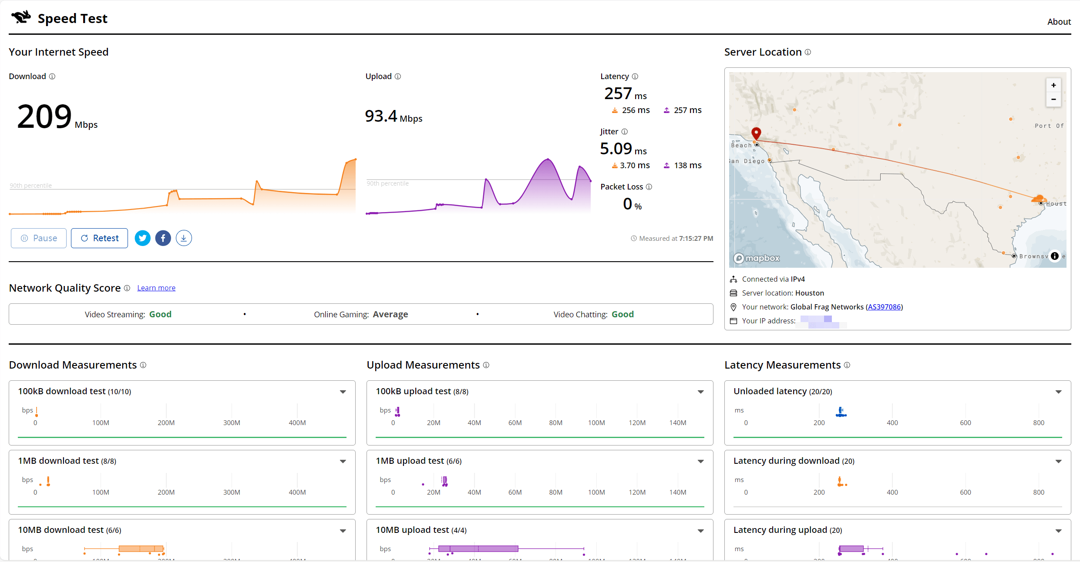Show Jitter info tooltip icon
1080x562 pixels.
coord(625,132)
